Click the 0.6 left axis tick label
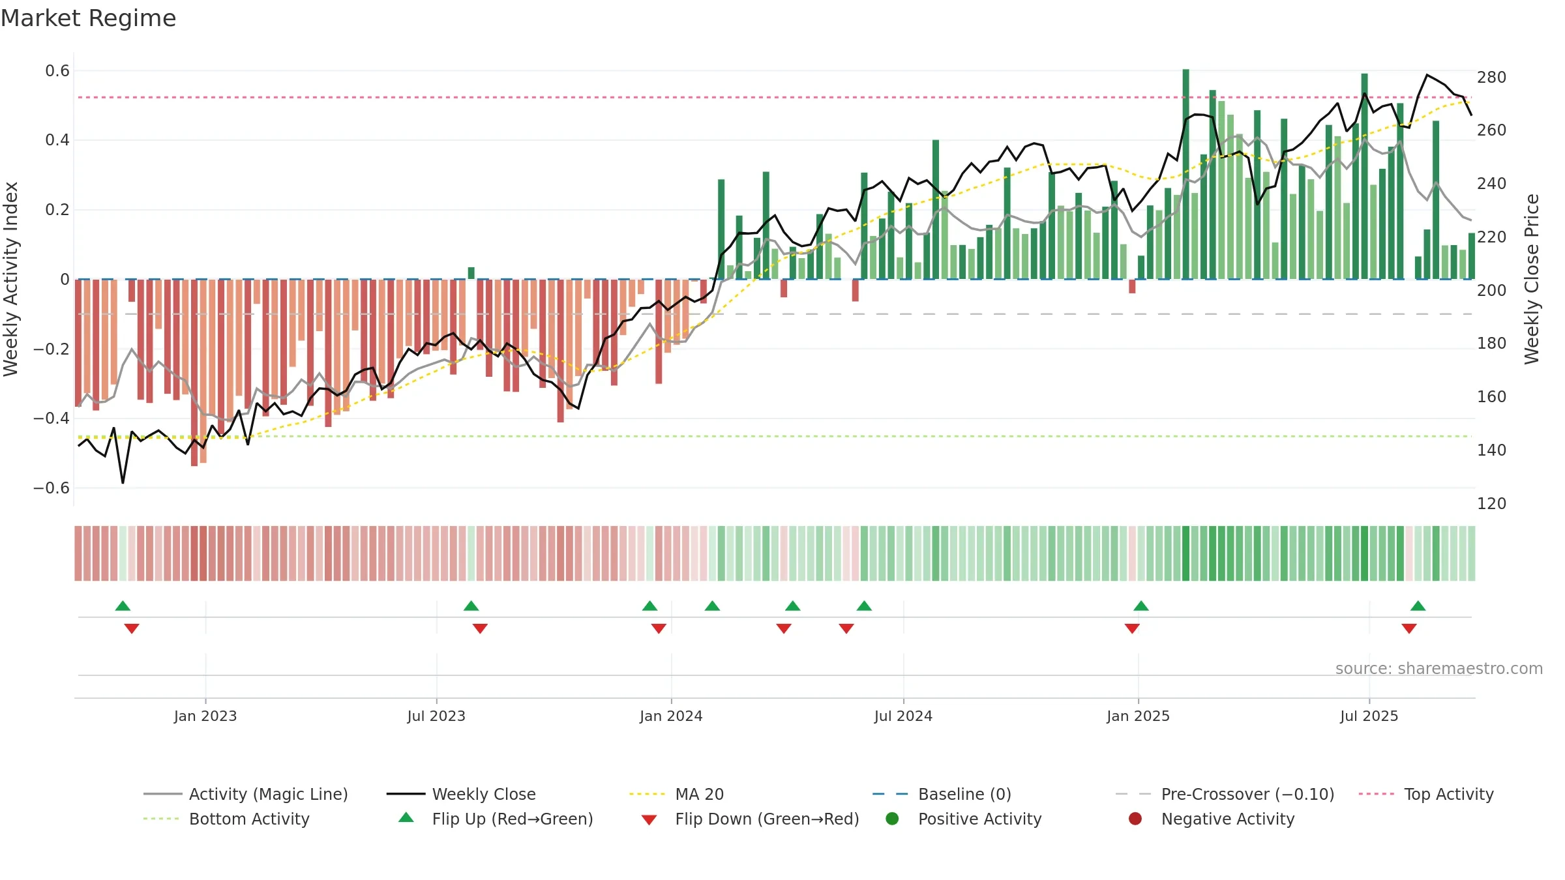Viewport: 1565px width, 880px height. point(57,71)
